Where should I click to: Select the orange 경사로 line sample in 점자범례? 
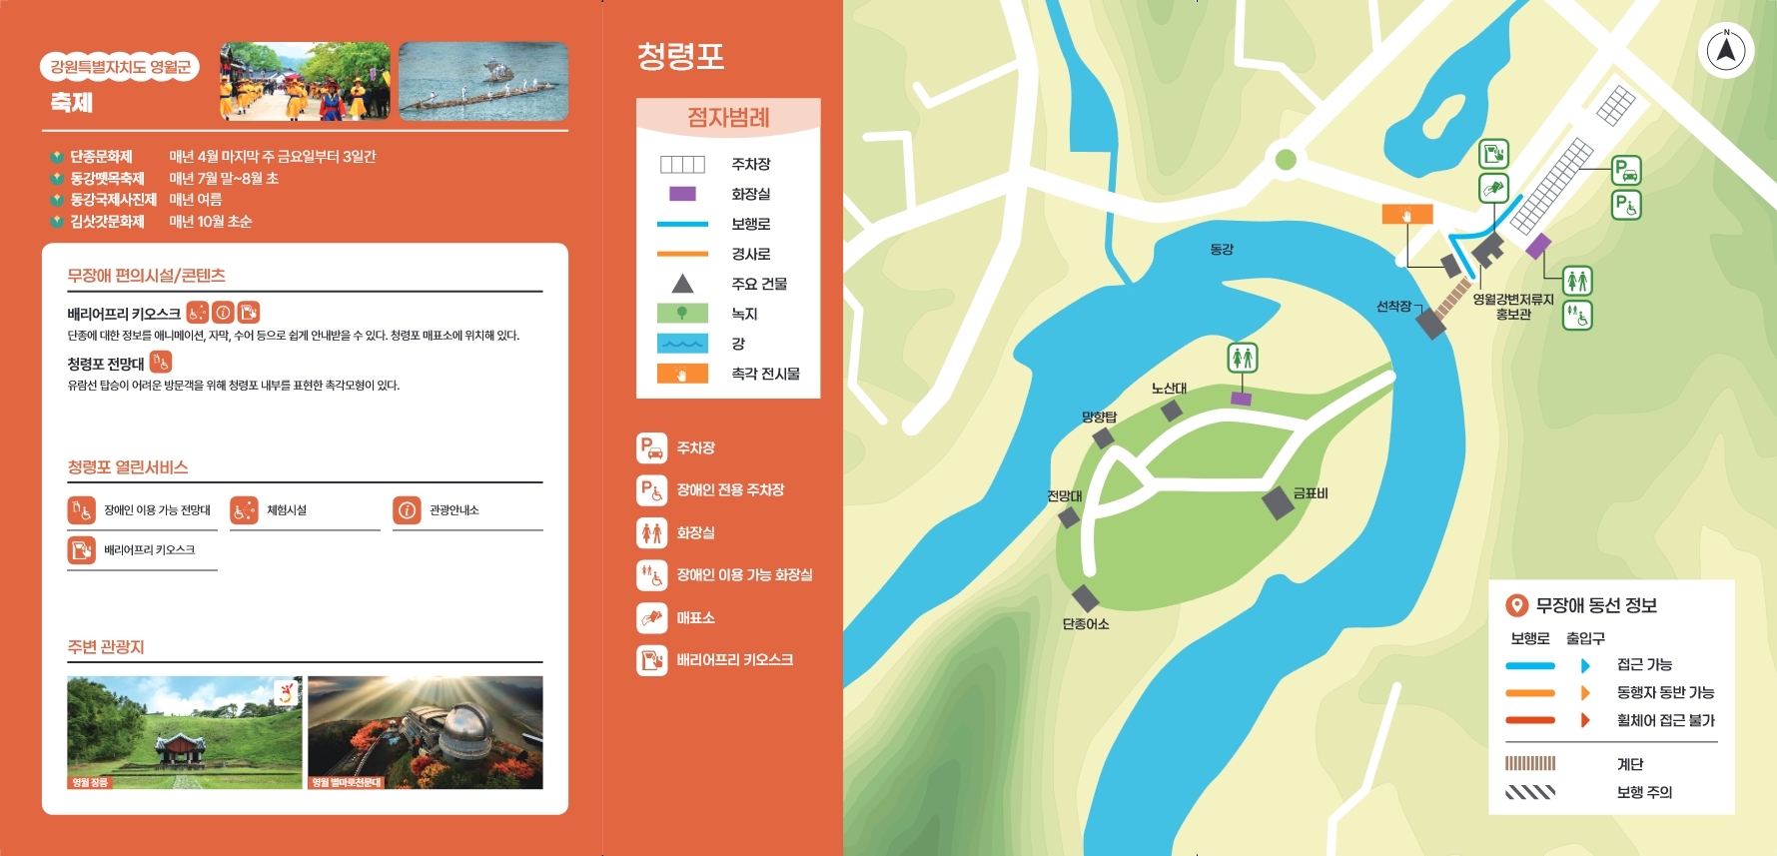pos(682,254)
